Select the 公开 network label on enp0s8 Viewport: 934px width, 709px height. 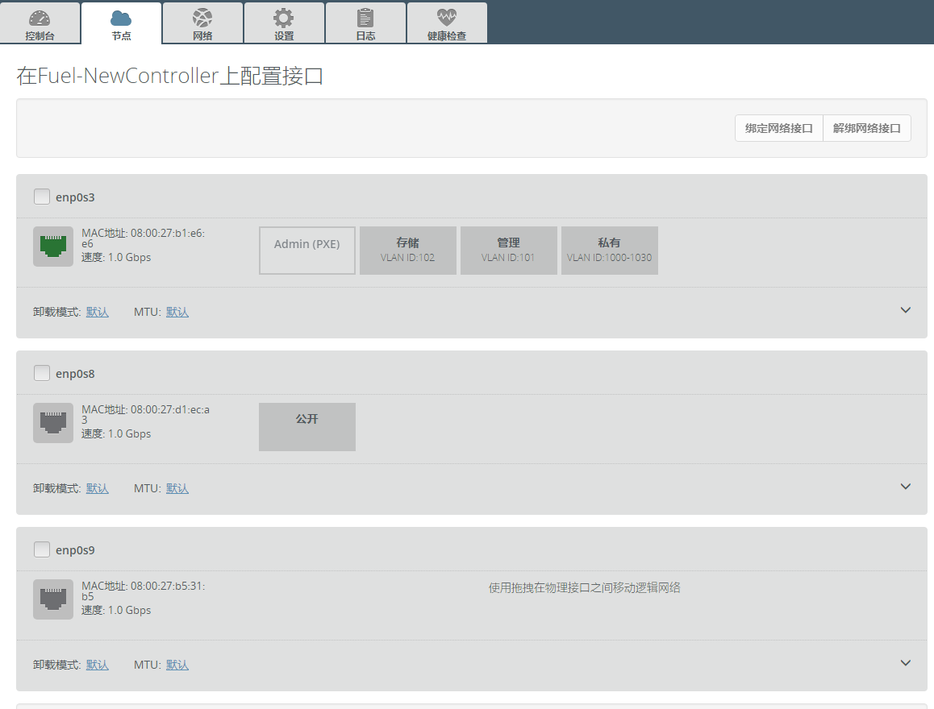[306, 426]
